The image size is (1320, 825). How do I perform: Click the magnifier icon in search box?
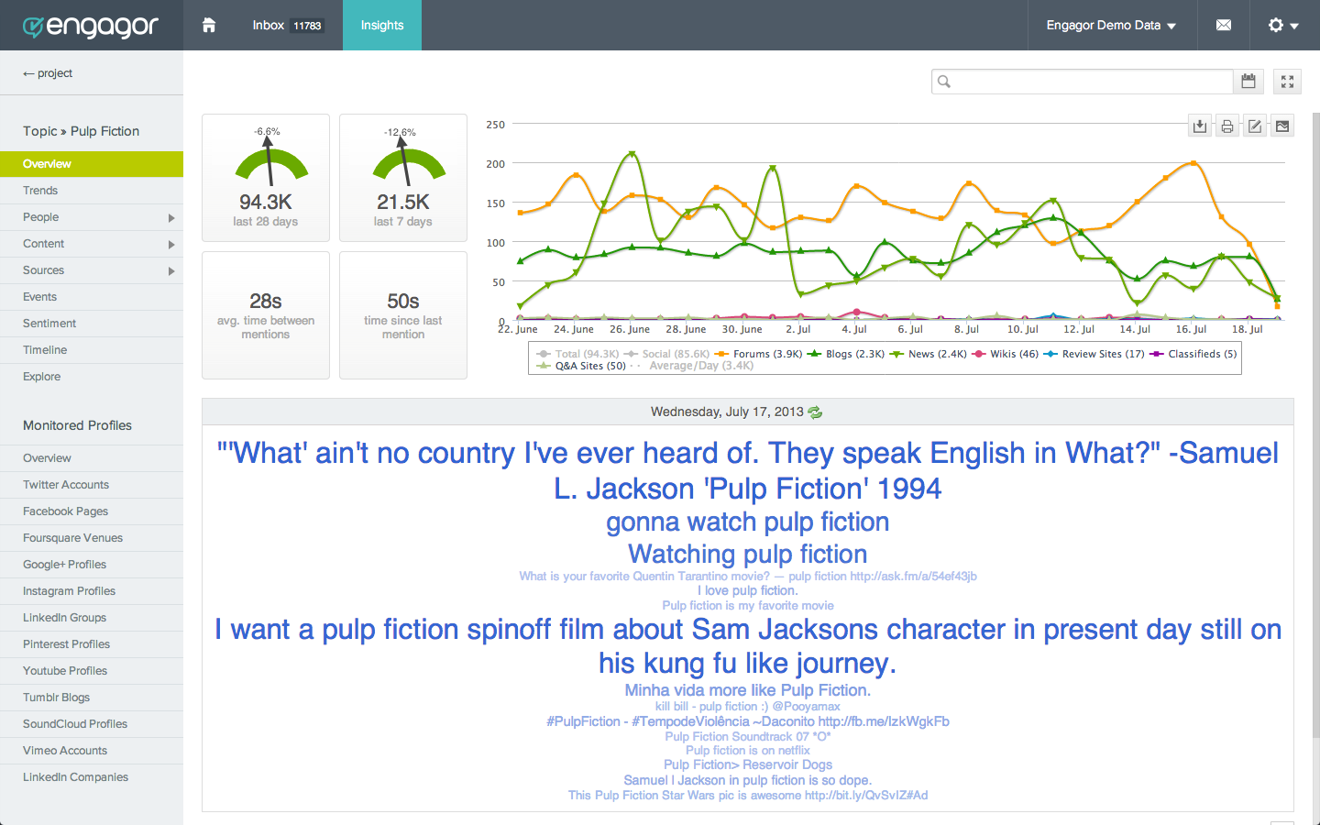pos(944,82)
